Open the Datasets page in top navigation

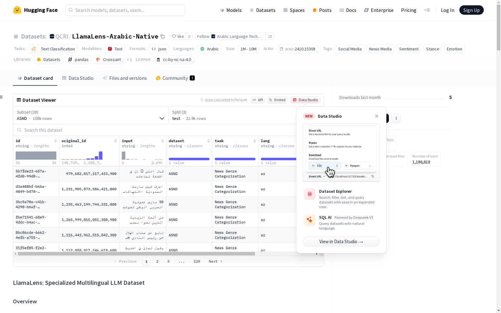(x=262, y=10)
